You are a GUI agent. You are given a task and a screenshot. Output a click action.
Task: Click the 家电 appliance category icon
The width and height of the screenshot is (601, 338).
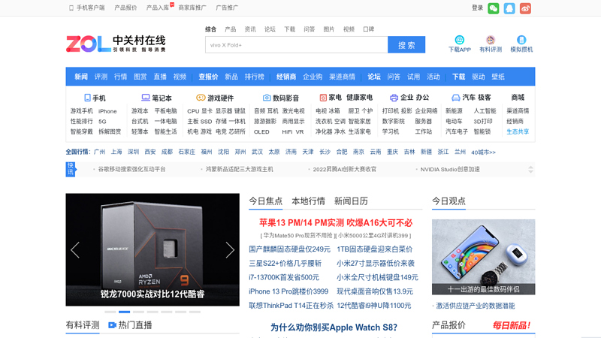point(323,98)
